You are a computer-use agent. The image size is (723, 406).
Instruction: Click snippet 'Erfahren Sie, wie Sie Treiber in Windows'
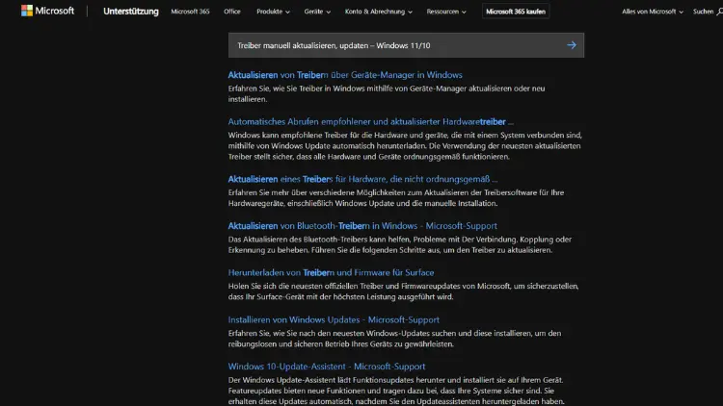click(387, 93)
